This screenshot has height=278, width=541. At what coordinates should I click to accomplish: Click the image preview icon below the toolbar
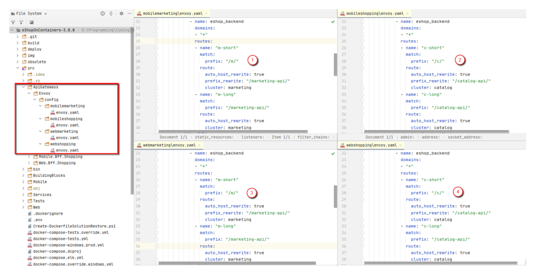click(31, 21)
